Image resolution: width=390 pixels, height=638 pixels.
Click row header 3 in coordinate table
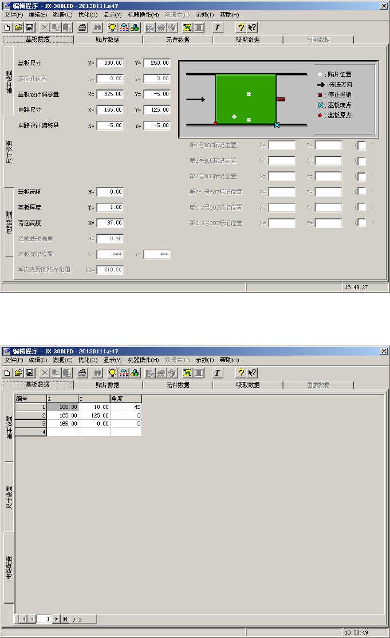tap(31, 424)
